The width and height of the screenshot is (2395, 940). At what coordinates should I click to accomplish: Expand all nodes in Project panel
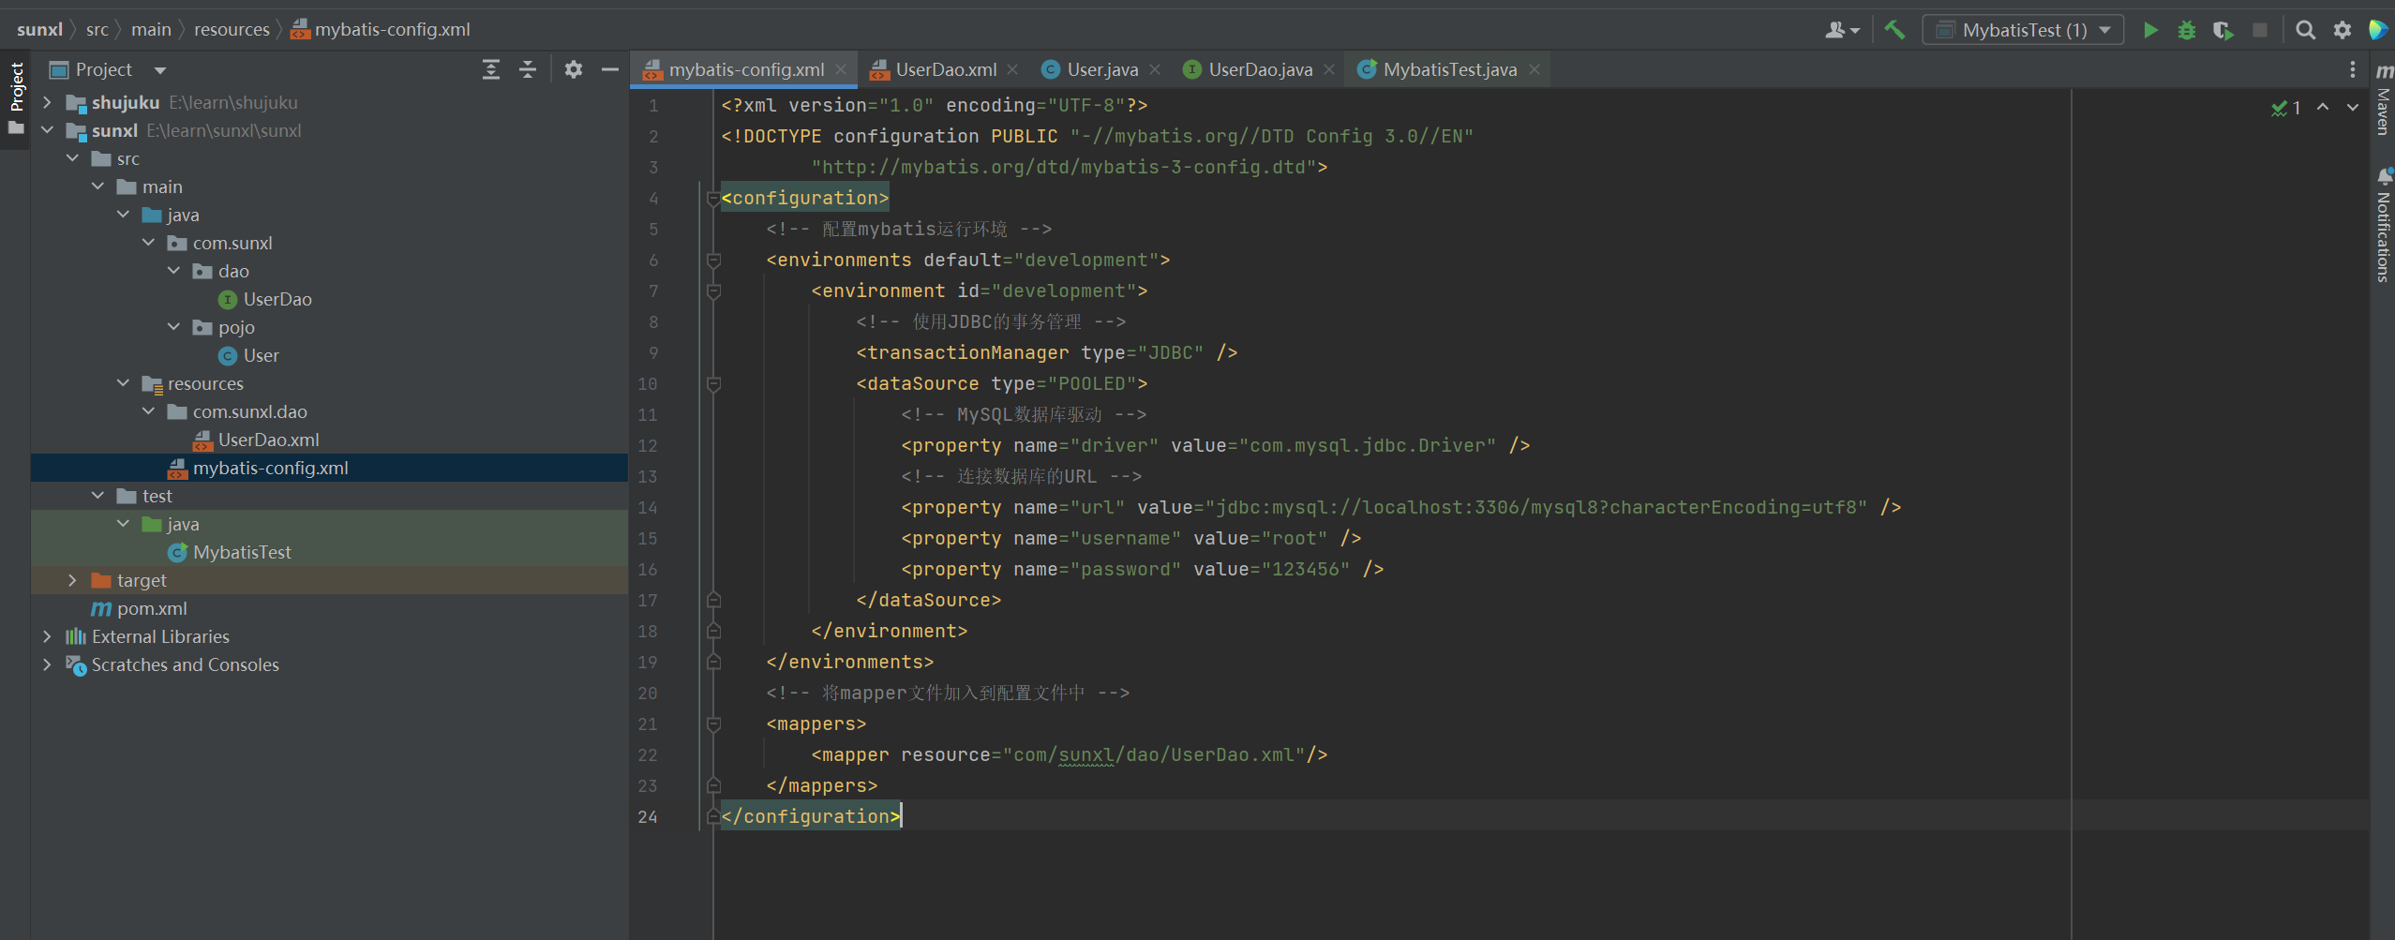pyautogui.click(x=491, y=69)
